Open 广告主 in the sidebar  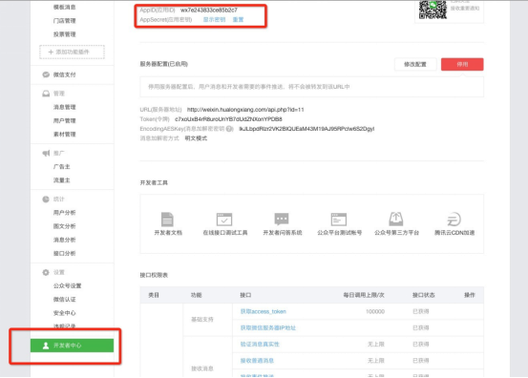click(x=62, y=167)
